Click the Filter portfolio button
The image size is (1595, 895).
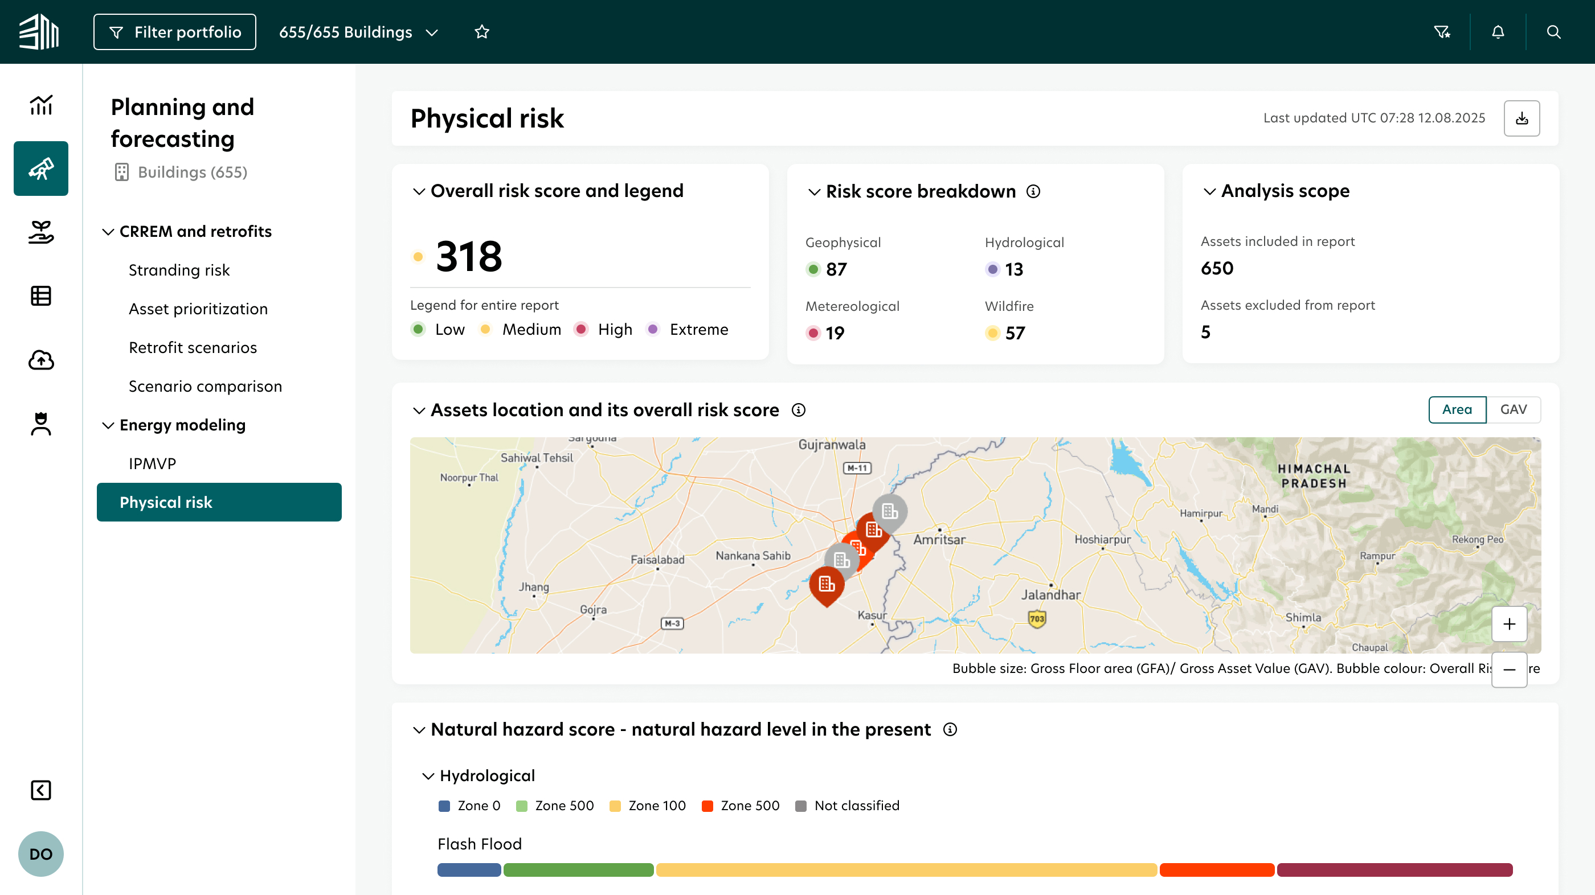pos(175,31)
